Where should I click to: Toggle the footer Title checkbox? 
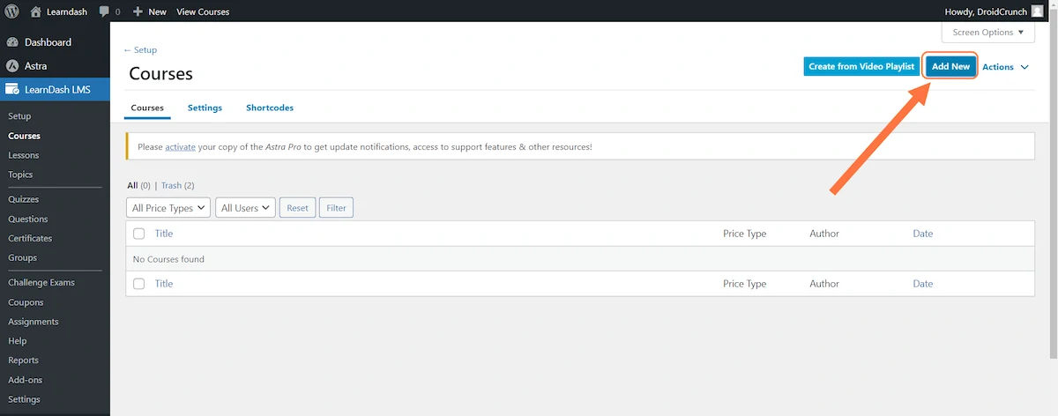pyautogui.click(x=138, y=284)
